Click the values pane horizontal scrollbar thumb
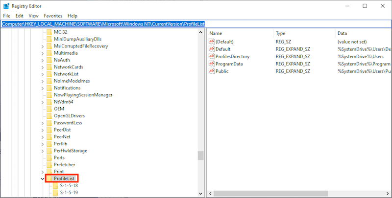 [x=270, y=194]
